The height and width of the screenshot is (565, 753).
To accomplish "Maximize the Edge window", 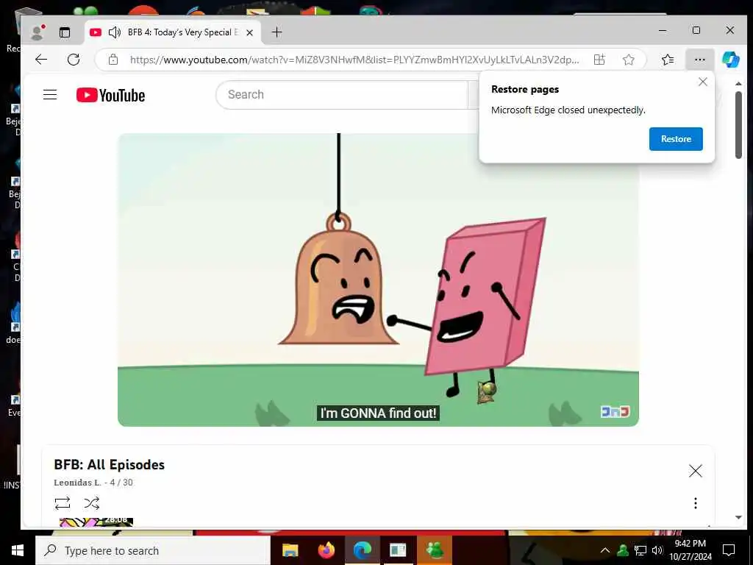I will click(x=696, y=31).
